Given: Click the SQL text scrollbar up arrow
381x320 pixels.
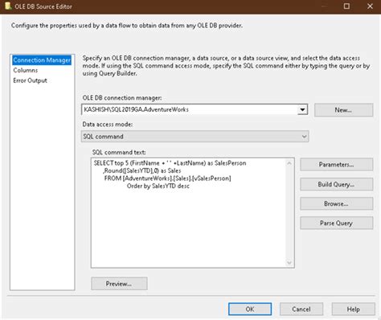Looking at the screenshot, I should coord(289,163).
